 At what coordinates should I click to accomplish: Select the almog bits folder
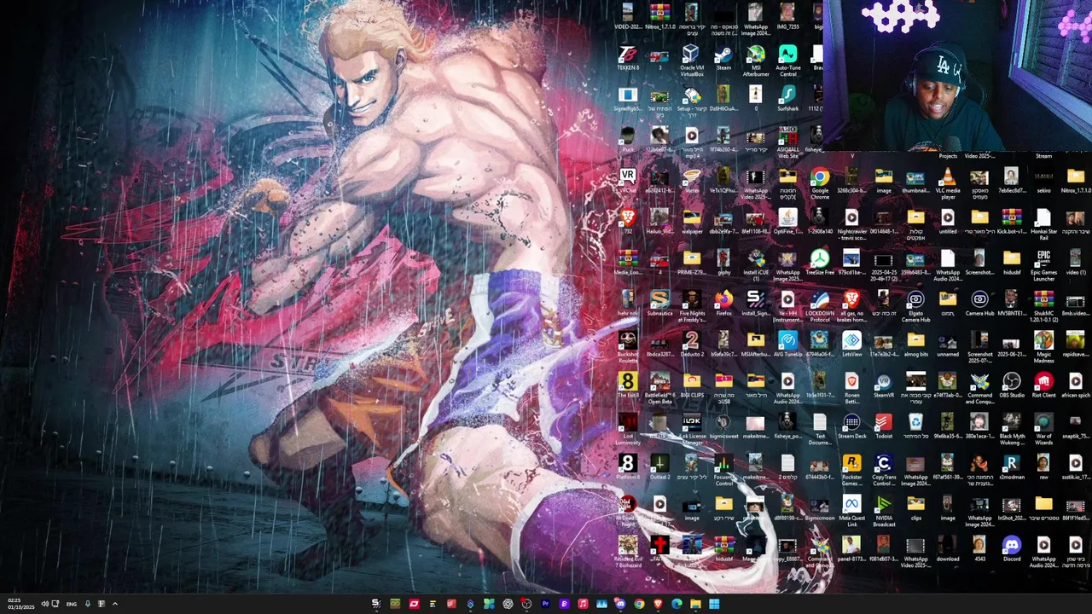tap(915, 342)
